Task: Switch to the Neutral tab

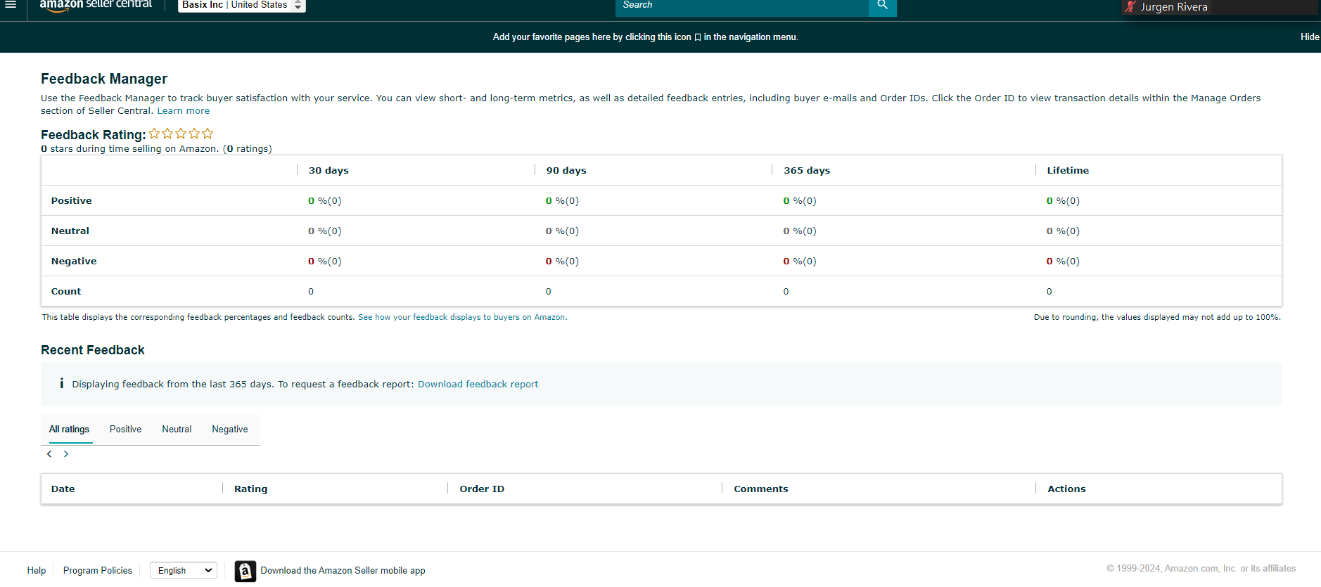Action: [x=177, y=430]
